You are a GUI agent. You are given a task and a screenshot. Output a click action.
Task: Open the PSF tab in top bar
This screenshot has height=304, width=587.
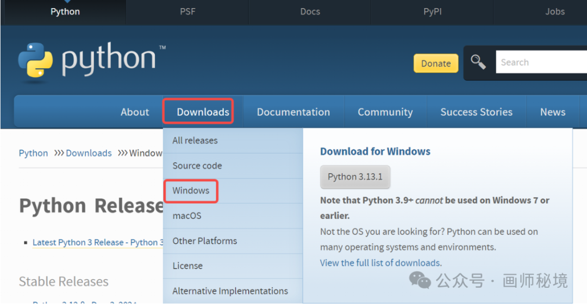pos(188,11)
